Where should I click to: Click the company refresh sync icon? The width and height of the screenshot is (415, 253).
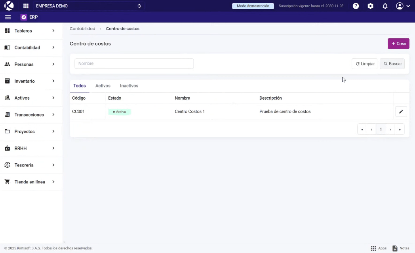(139, 6)
